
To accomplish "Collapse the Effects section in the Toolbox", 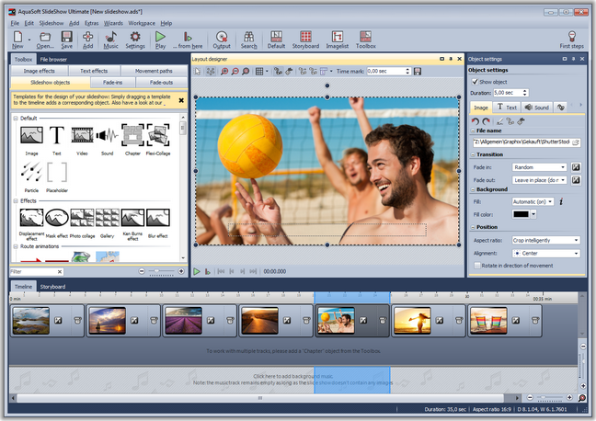I will click(16, 199).
